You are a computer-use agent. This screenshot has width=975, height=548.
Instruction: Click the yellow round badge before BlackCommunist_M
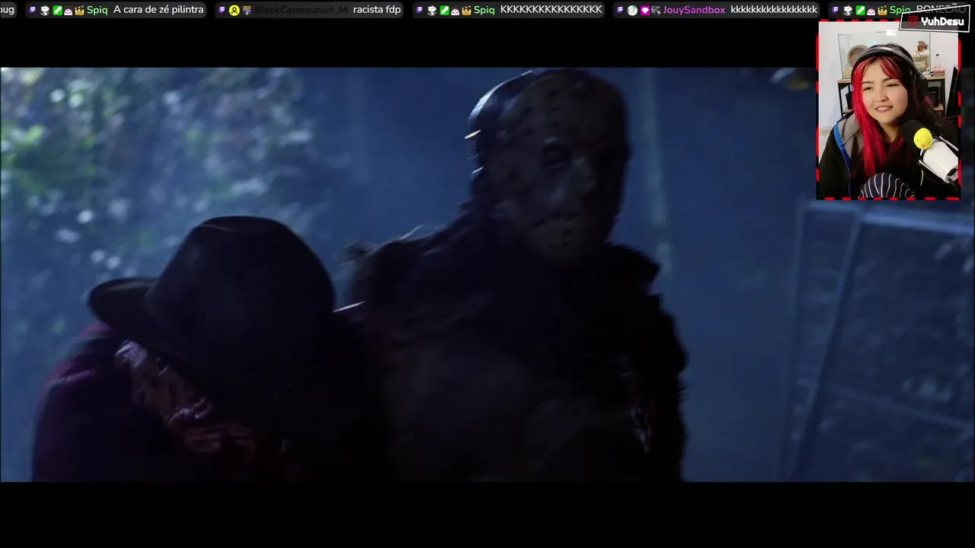pos(235,11)
